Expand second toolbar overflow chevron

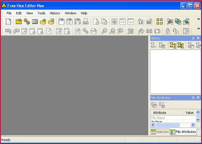[x=198, y=28]
